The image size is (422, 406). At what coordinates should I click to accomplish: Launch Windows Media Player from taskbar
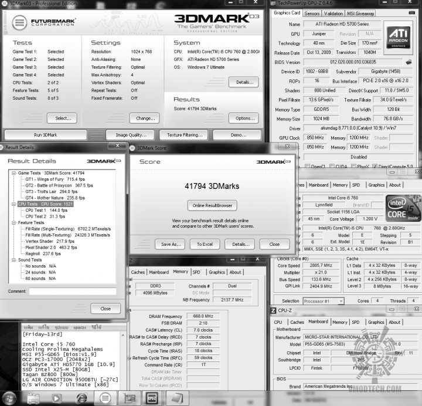(x=56, y=398)
